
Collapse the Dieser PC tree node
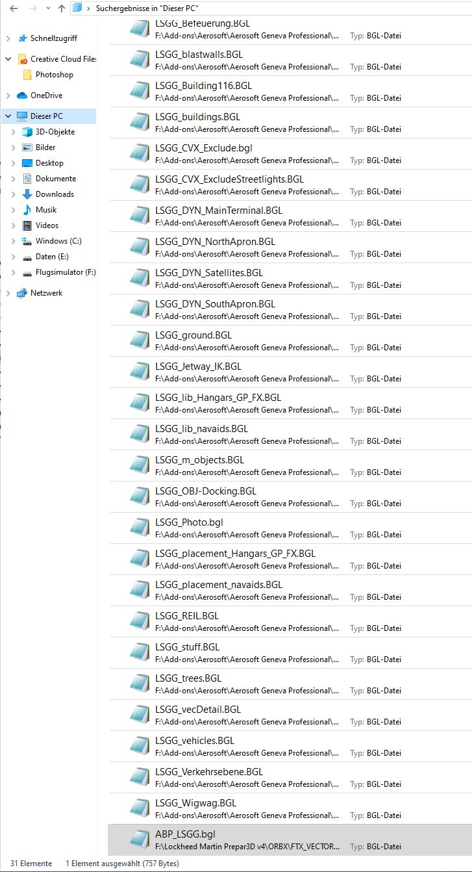(x=8, y=116)
